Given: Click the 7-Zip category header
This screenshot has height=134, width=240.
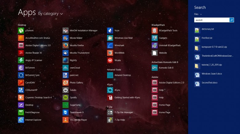Looking at the screenshot, I should pos(110,107).
